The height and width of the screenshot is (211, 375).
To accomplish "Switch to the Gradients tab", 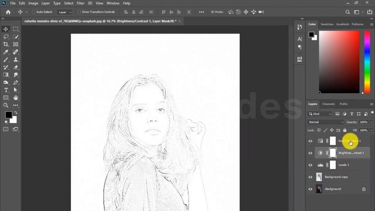I will pos(342,25).
